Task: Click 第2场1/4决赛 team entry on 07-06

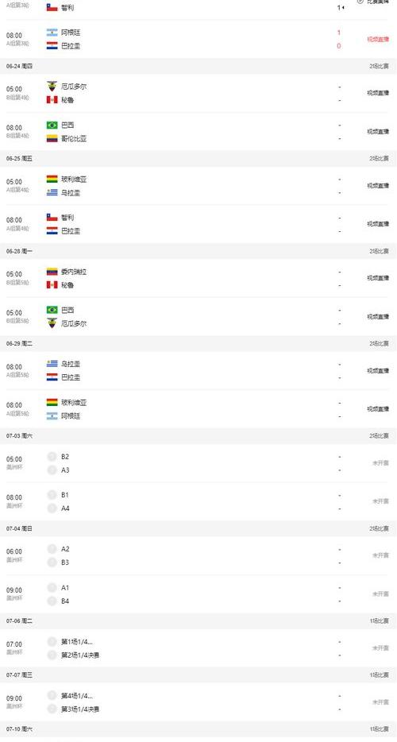Action: (x=80, y=655)
